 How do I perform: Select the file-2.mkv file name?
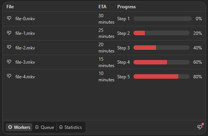25,48
